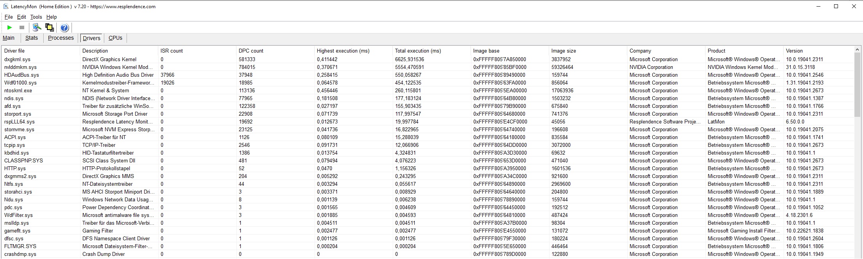Open help via the blue question mark icon
Image resolution: width=863 pixels, height=259 pixels.
click(x=64, y=27)
